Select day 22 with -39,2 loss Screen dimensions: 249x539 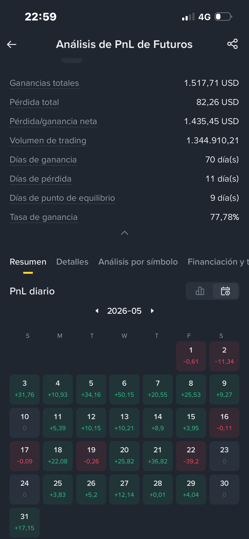pyautogui.click(x=191, y=456)
